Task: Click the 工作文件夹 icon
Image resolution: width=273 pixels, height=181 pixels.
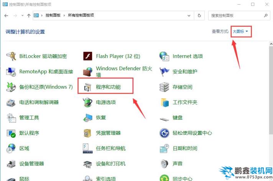Action: [164, 102]
